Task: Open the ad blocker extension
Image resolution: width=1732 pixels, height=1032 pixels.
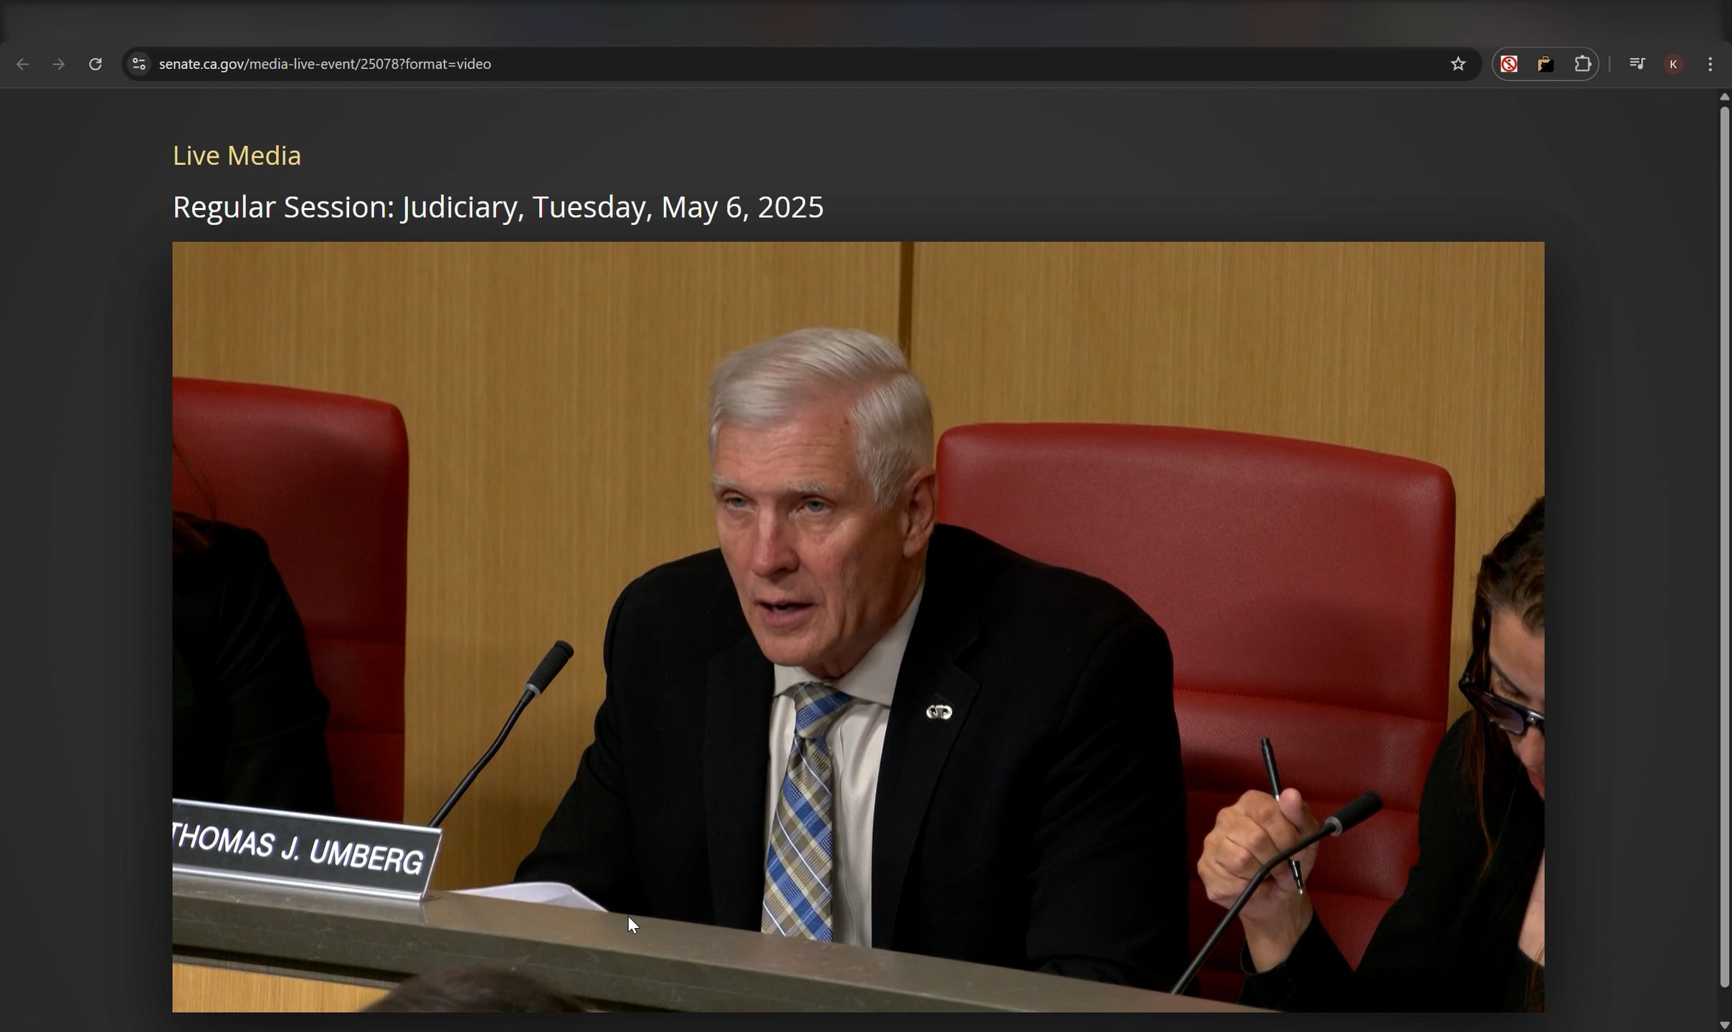Action: tap(1508, 64)
